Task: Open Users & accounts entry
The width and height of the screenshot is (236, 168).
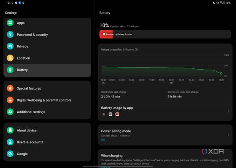Action: [47, 142]
